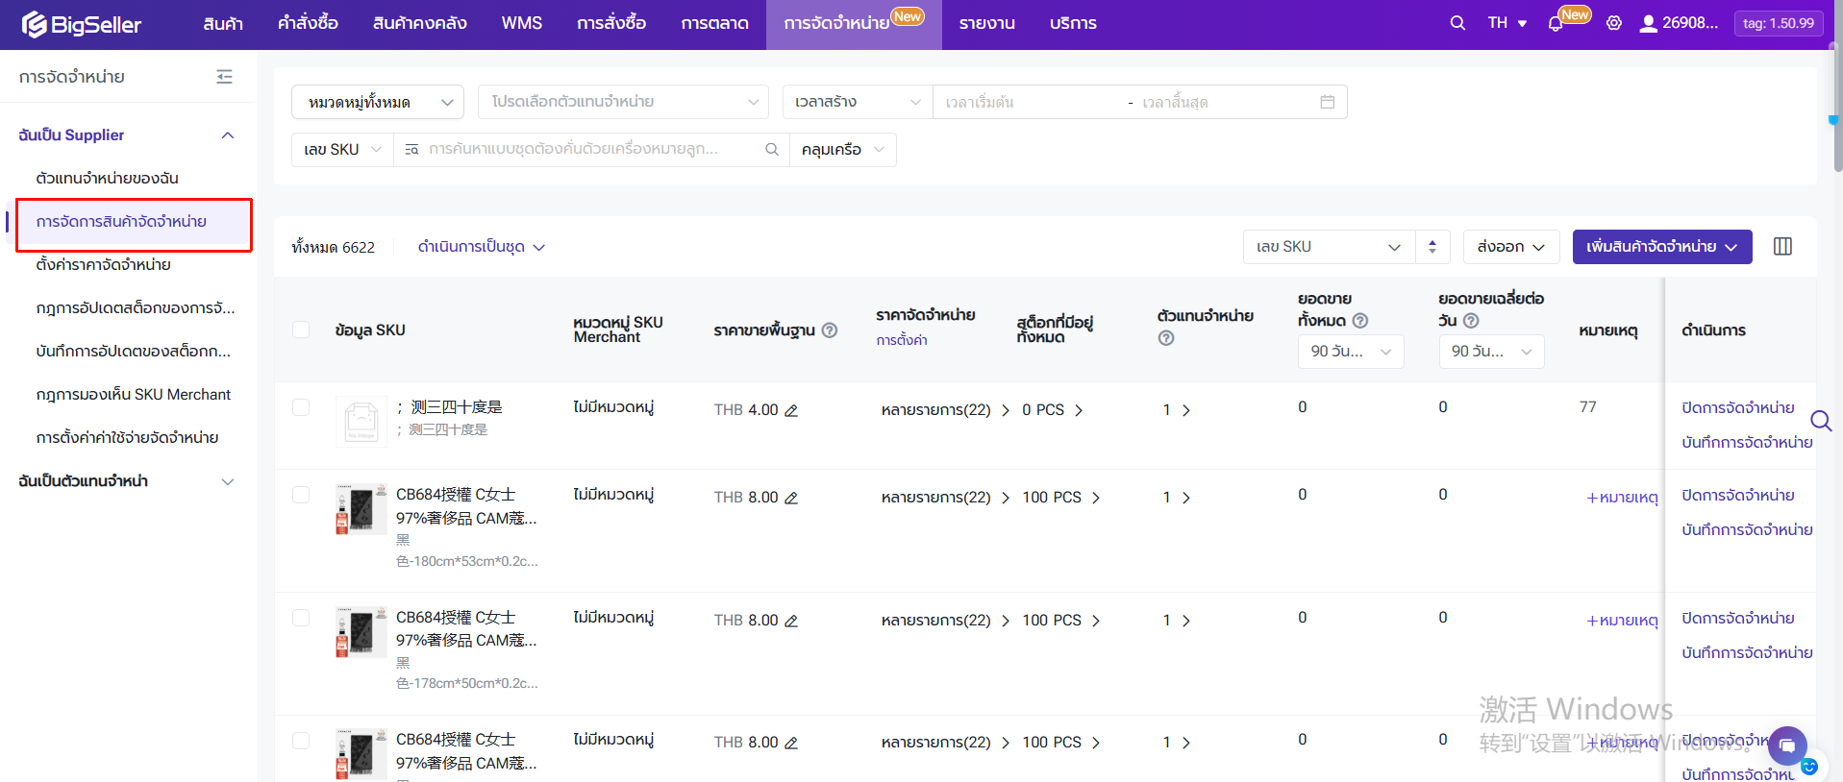This screenshot has width=1843, height=782.
Task: Collapse the sidebar using the menu fold icon
Action: (x=224, y=77)
